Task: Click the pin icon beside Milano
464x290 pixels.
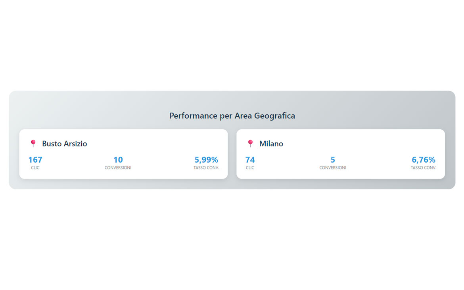Action: coord(250,144)
